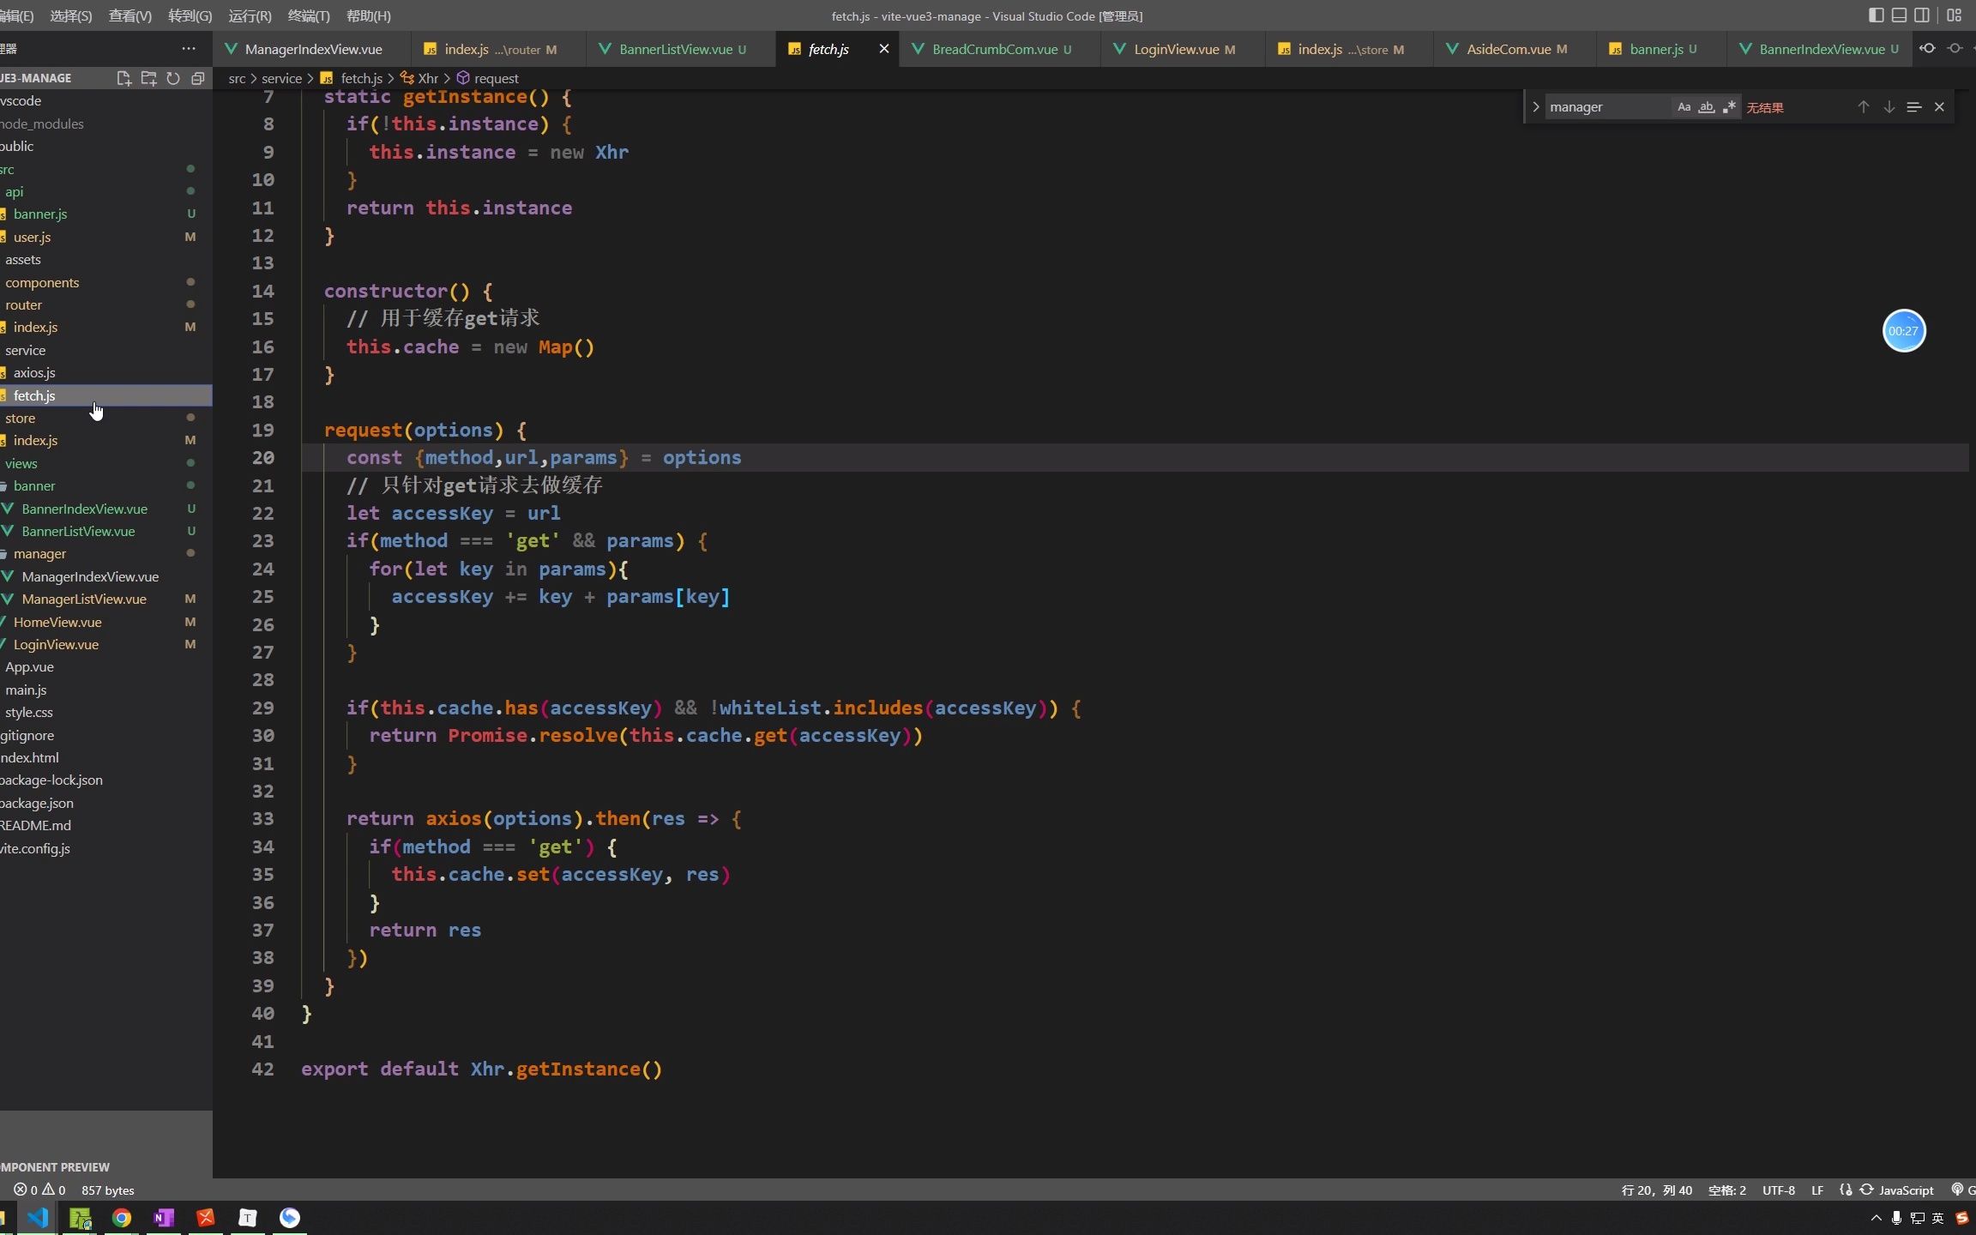The image size is (1976, 1235).
Task: Expand the banner folder in explorer
Action: pos(34,485)
